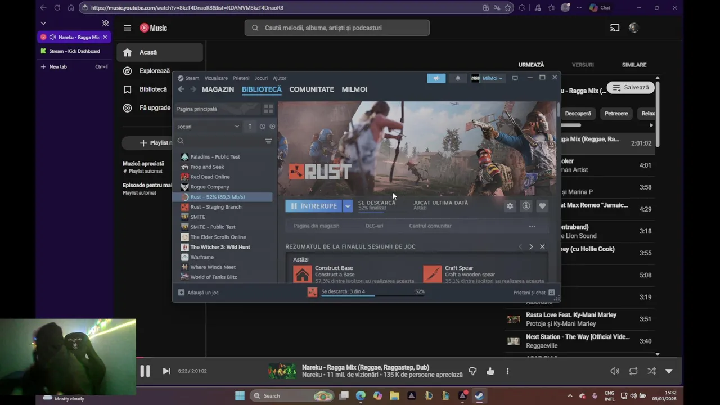Switch to collections grid view icon
720x405 pixels.
(268, 109)
